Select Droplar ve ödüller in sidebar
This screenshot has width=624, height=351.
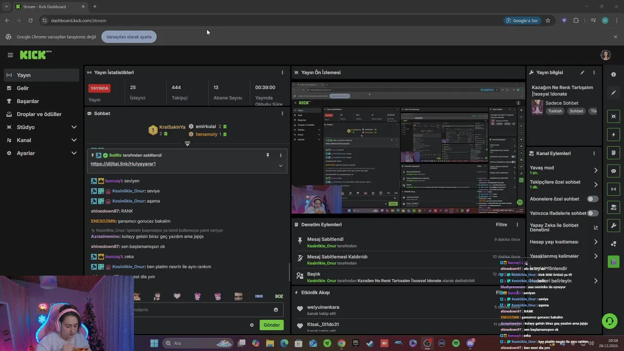pyautogui.click(x=41, y=114)
